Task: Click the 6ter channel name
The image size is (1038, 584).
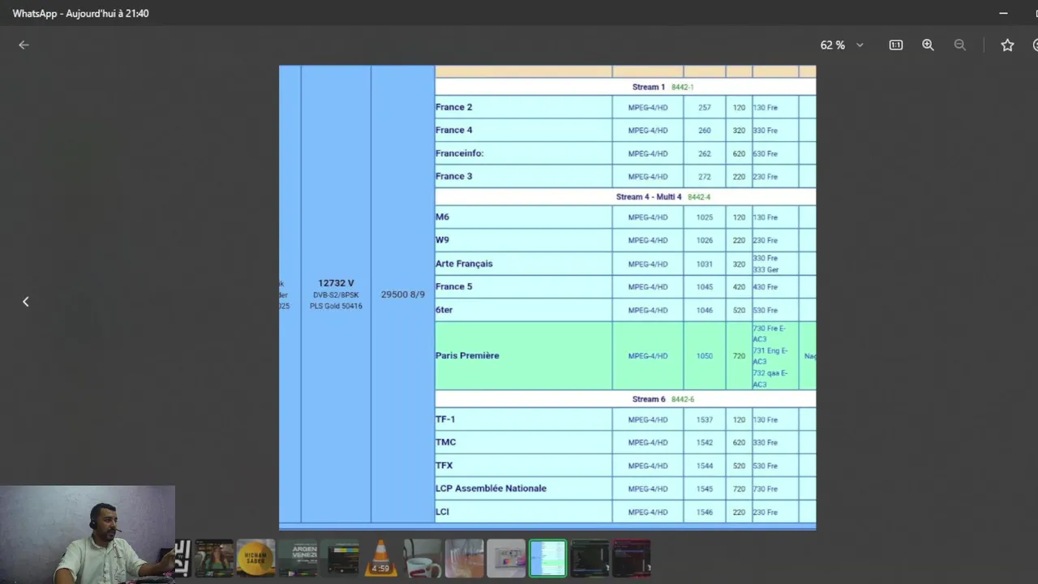Action: tap(444, 310)
